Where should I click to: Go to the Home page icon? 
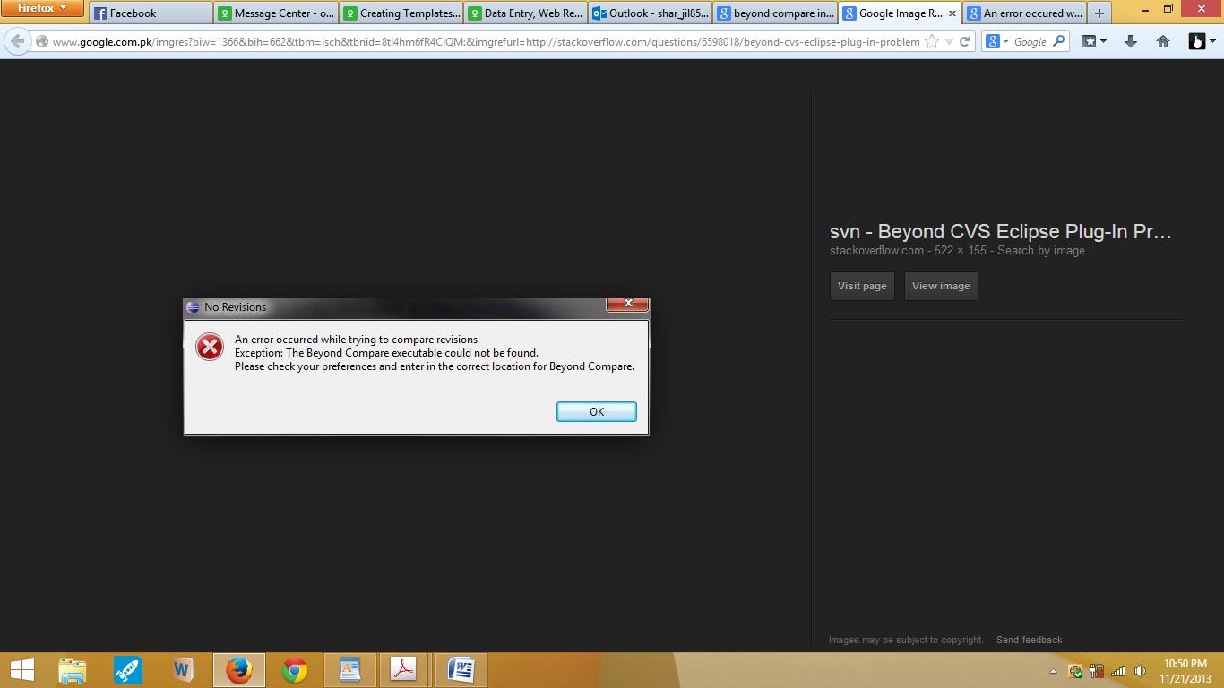point(1163,41)
